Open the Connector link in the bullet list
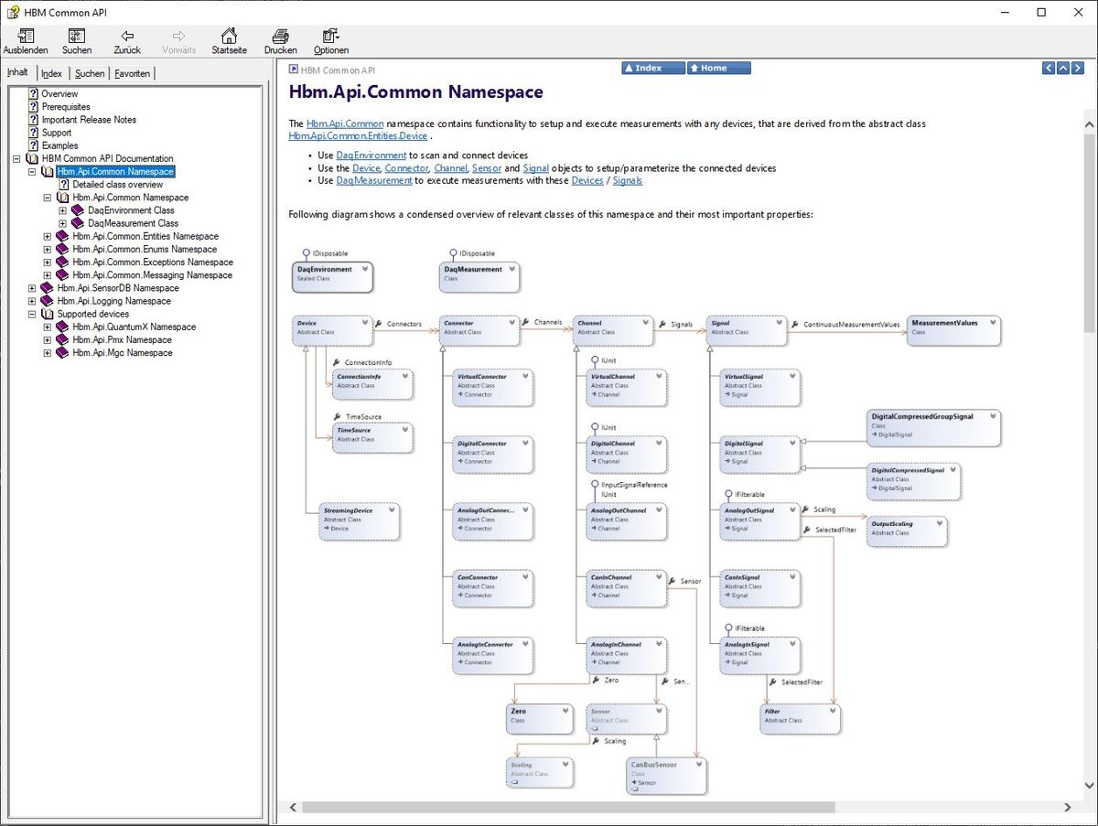This screenshot has height=826, width=1098. (406, 168)
